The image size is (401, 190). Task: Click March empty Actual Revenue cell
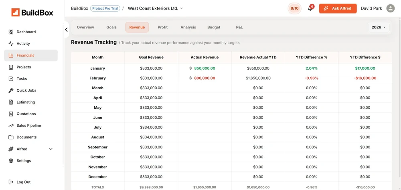click(x=205, y=88)
